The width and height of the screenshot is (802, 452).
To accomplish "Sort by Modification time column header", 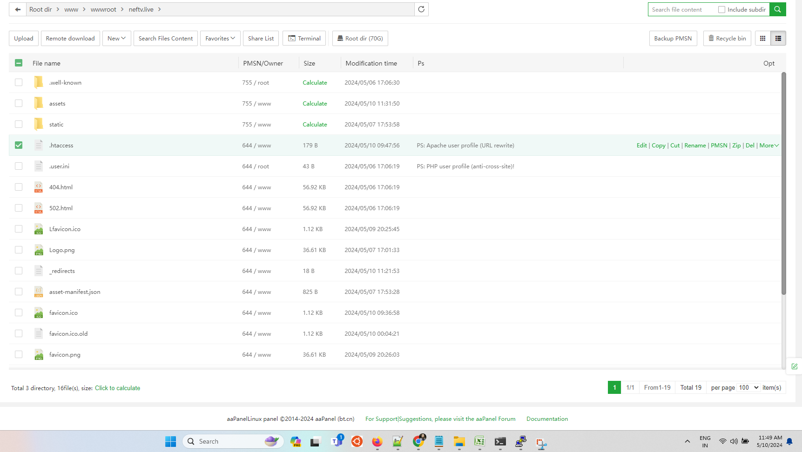I will (x=371, y=63).
